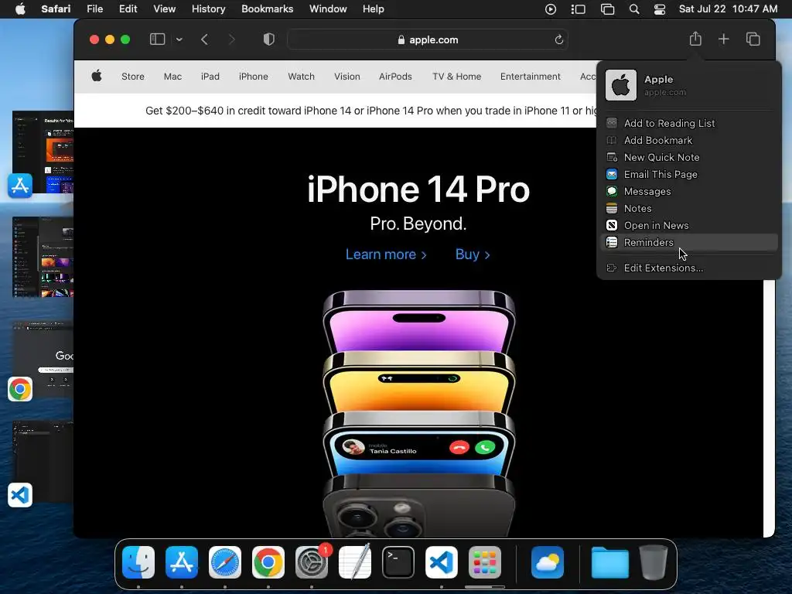The width and height of the screenshot is (792, 594).
Task: Click the Buy link for iPhone 14 Pro
Action: pos(473,254)
